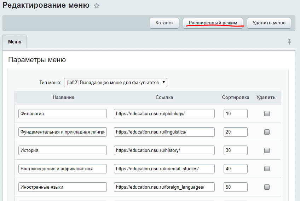The image size is (300, 201).
Task: Click the Редактирование меню page title
Action: 46,5
